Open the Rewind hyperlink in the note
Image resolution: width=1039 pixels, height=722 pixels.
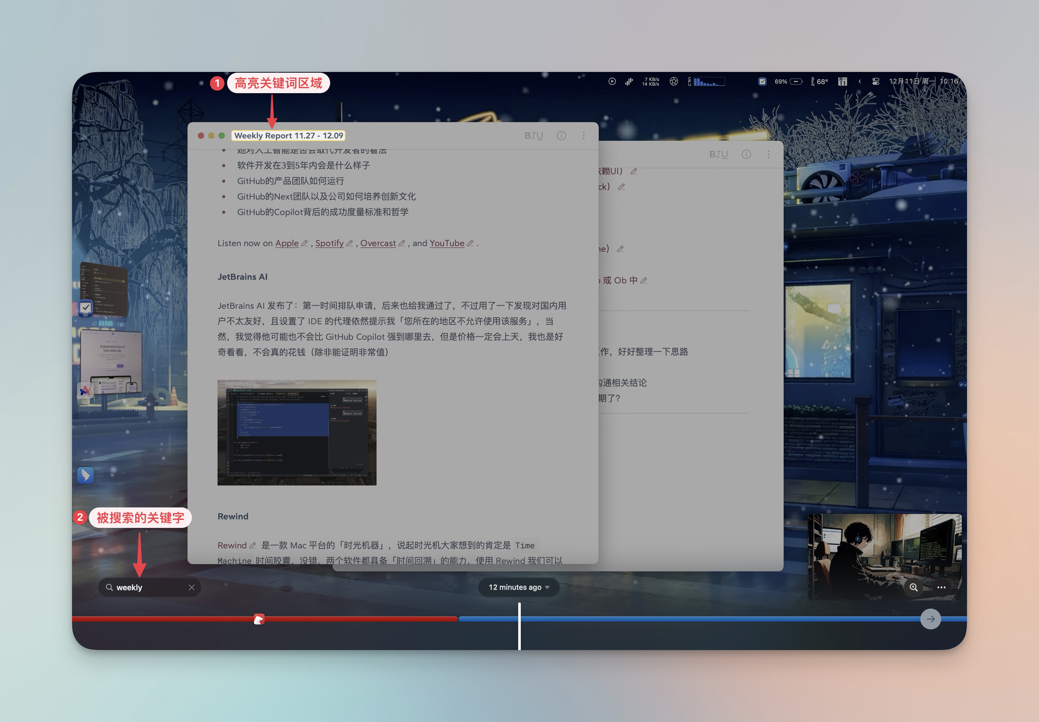(232, 545)
